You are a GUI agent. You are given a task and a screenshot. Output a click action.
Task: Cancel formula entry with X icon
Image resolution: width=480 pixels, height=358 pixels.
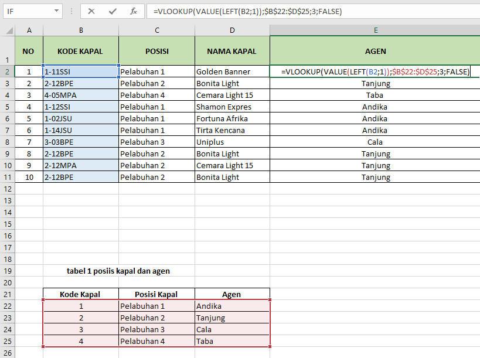(x=91, y=11)
